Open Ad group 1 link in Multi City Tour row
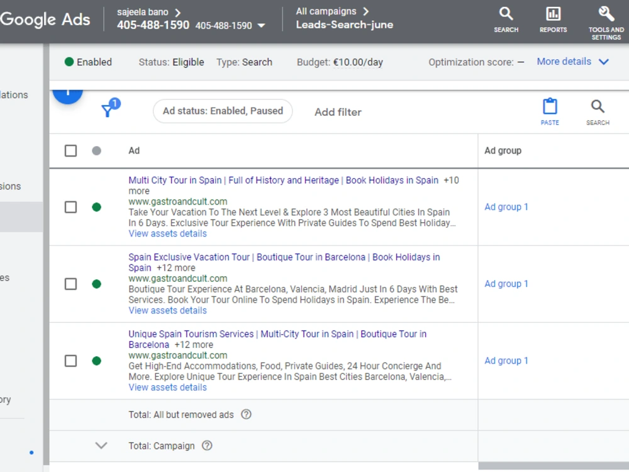The width and height of the screenshot is (629, 472). tap(506, 207)
